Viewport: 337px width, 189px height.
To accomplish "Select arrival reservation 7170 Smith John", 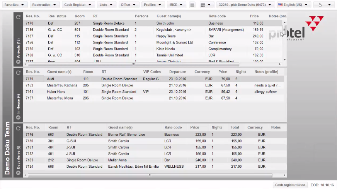I will 153,23.
